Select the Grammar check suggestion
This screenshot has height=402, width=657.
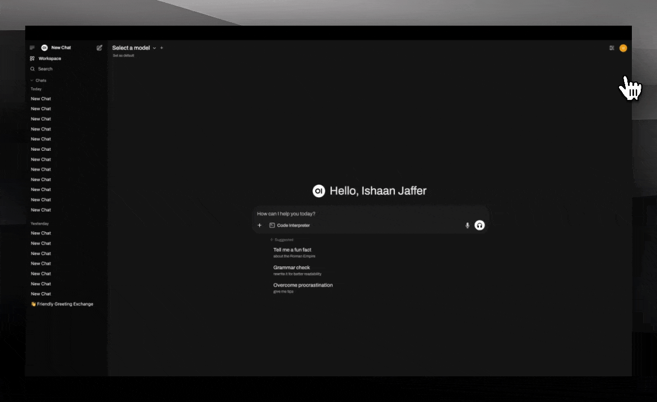coord(292,268)
